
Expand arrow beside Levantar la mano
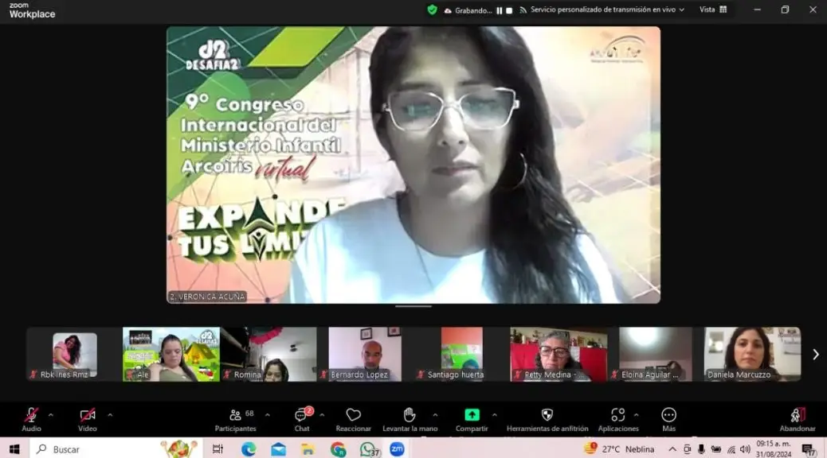click(435, 415)
